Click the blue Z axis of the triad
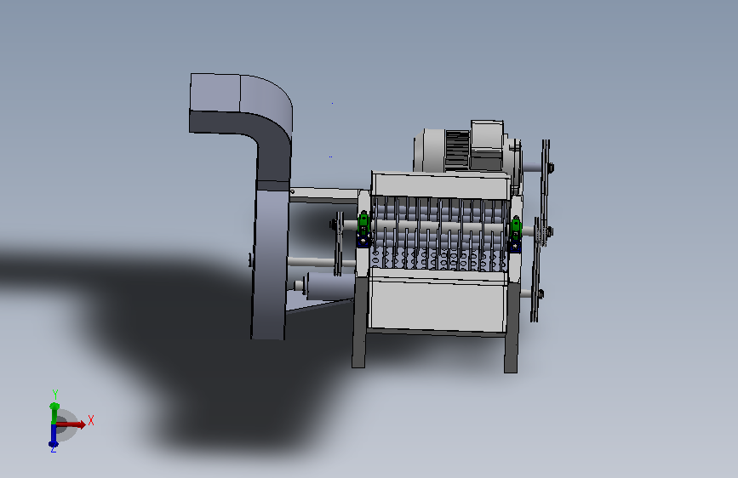Screen dimensions: 738x478 pyautogui.click(x=53, y=435)
